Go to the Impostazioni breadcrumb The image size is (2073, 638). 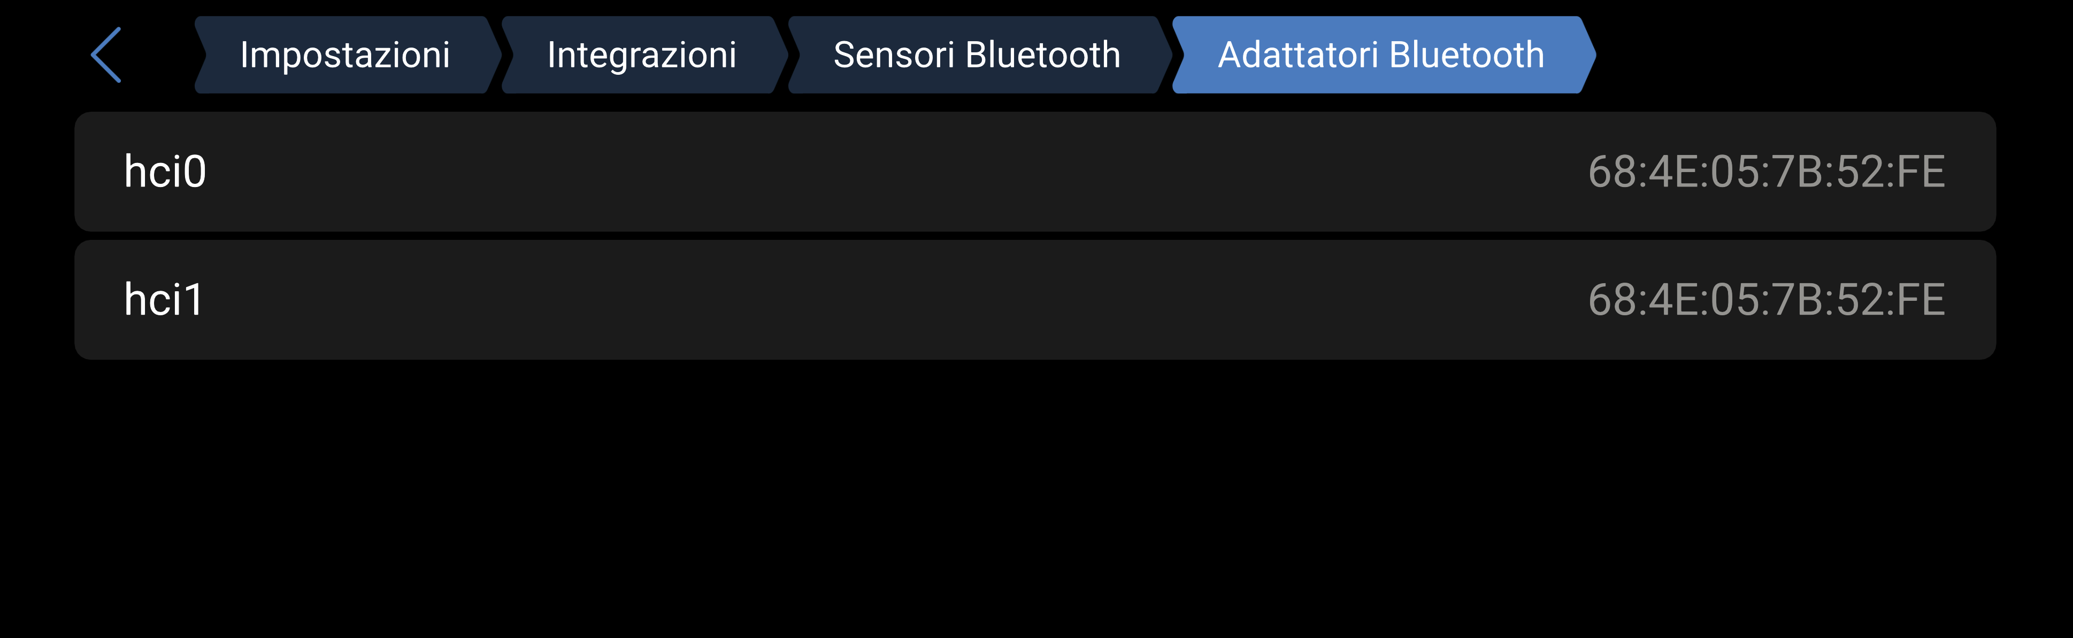point(344,55)
